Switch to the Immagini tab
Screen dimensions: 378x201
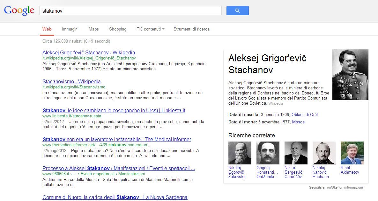[70, 29]
